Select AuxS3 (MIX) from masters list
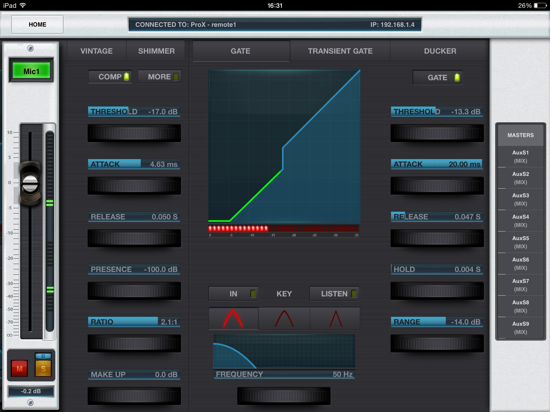The width and height of the screenshot is (550, 412). 520,199
